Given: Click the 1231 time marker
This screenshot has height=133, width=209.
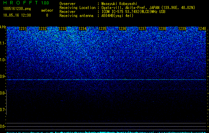Looking at the screenshot, I should click(x=23, y=29).
